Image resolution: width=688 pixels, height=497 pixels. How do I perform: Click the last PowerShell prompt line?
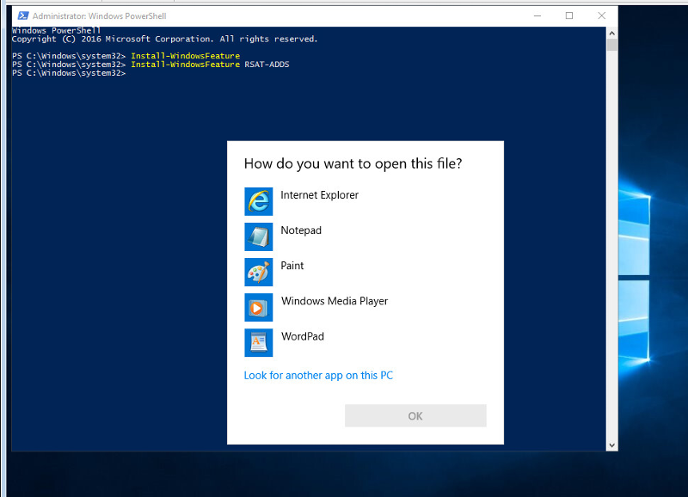pos(69,73)
